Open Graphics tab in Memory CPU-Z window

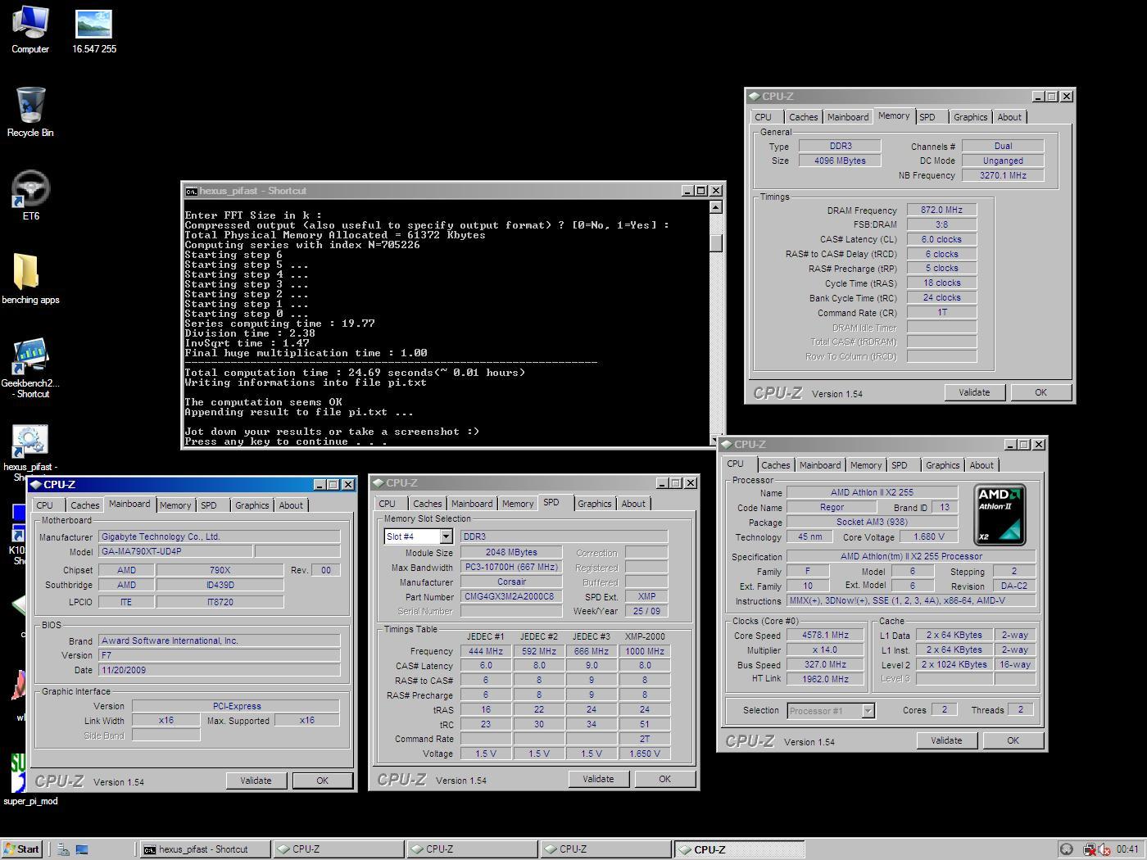(x=971, y=117)
